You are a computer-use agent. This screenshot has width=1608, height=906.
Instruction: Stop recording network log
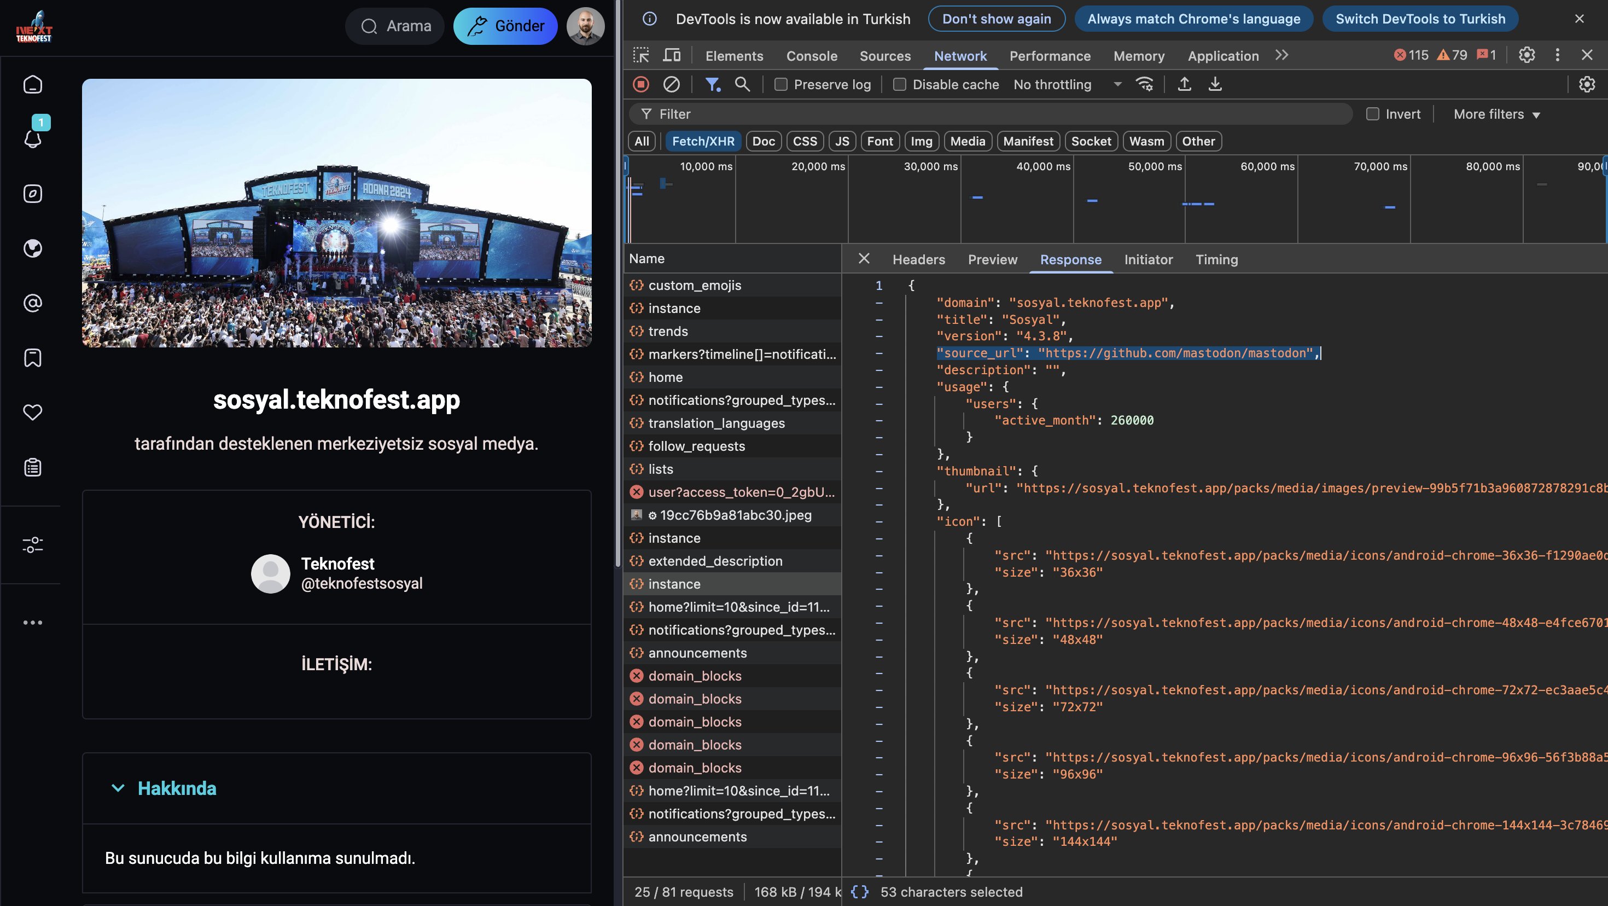(641, 84)
